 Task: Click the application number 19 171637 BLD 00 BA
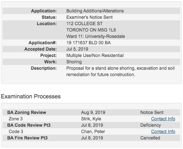tap(88, 43)
